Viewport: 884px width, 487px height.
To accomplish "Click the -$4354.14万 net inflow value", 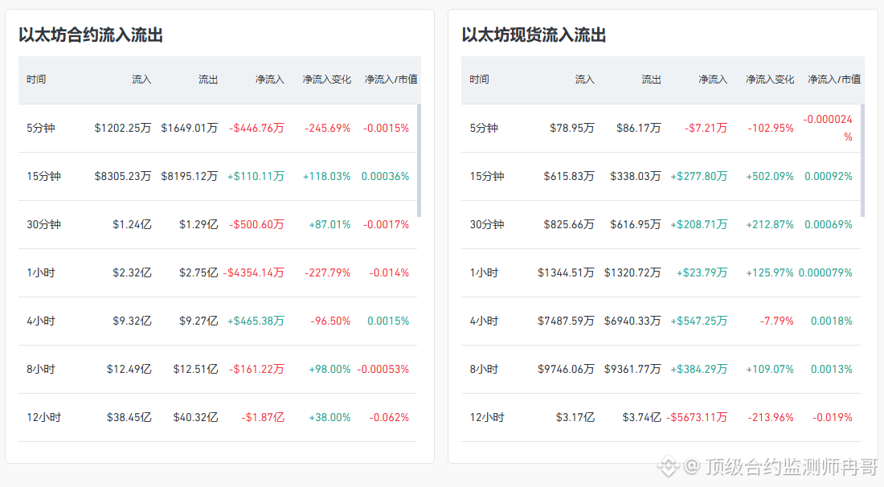I will click(254, 272).
